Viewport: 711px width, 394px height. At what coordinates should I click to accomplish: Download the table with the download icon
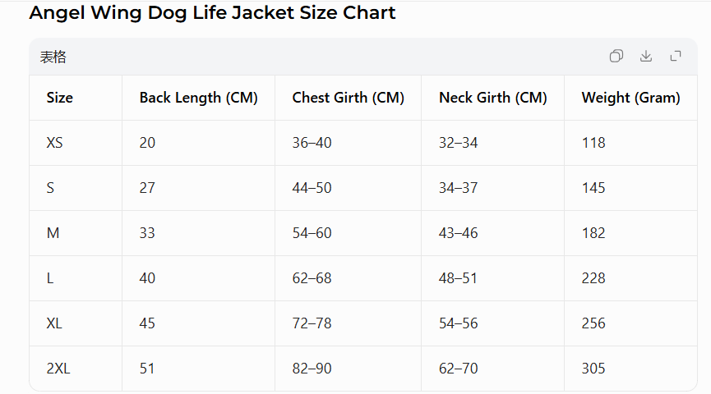point(646,56)
